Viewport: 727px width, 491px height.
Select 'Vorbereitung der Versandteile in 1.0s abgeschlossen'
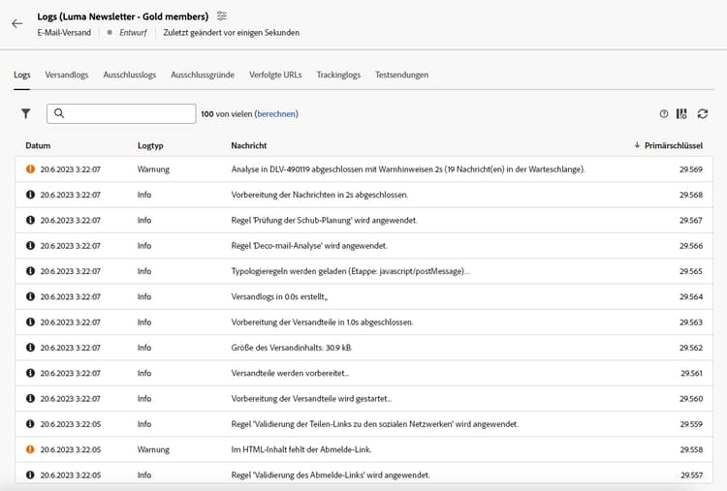coord(322,322)
